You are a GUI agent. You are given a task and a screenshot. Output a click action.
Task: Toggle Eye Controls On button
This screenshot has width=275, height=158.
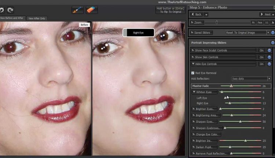[x=261, y=64]
